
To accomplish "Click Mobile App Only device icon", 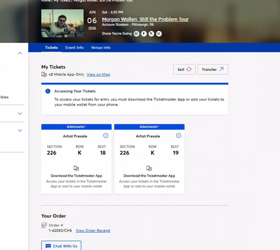I will click(44, 74).
